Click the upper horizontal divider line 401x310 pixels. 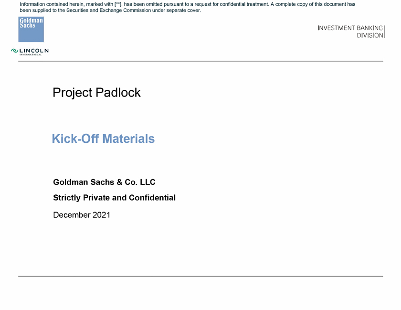click(x=200, y=62)
